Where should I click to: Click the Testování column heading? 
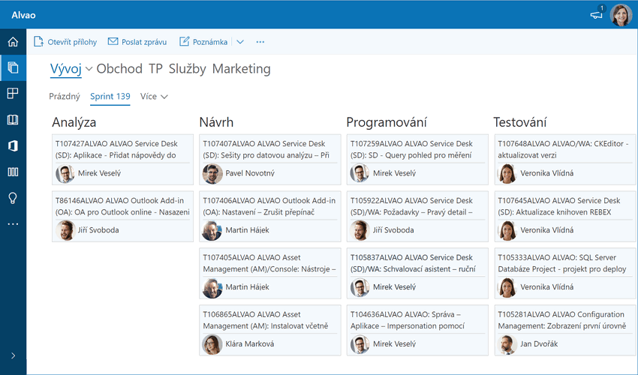pos(520,122)
